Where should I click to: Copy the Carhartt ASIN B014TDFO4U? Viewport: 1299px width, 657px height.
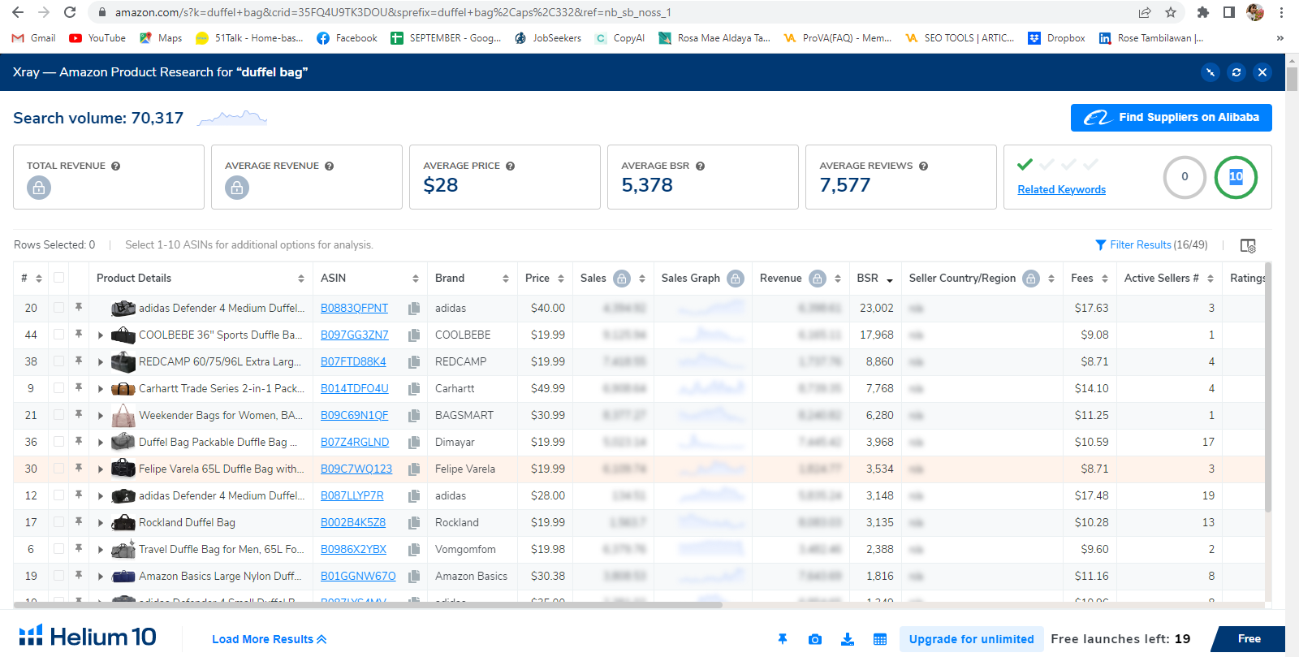(414, 389)
